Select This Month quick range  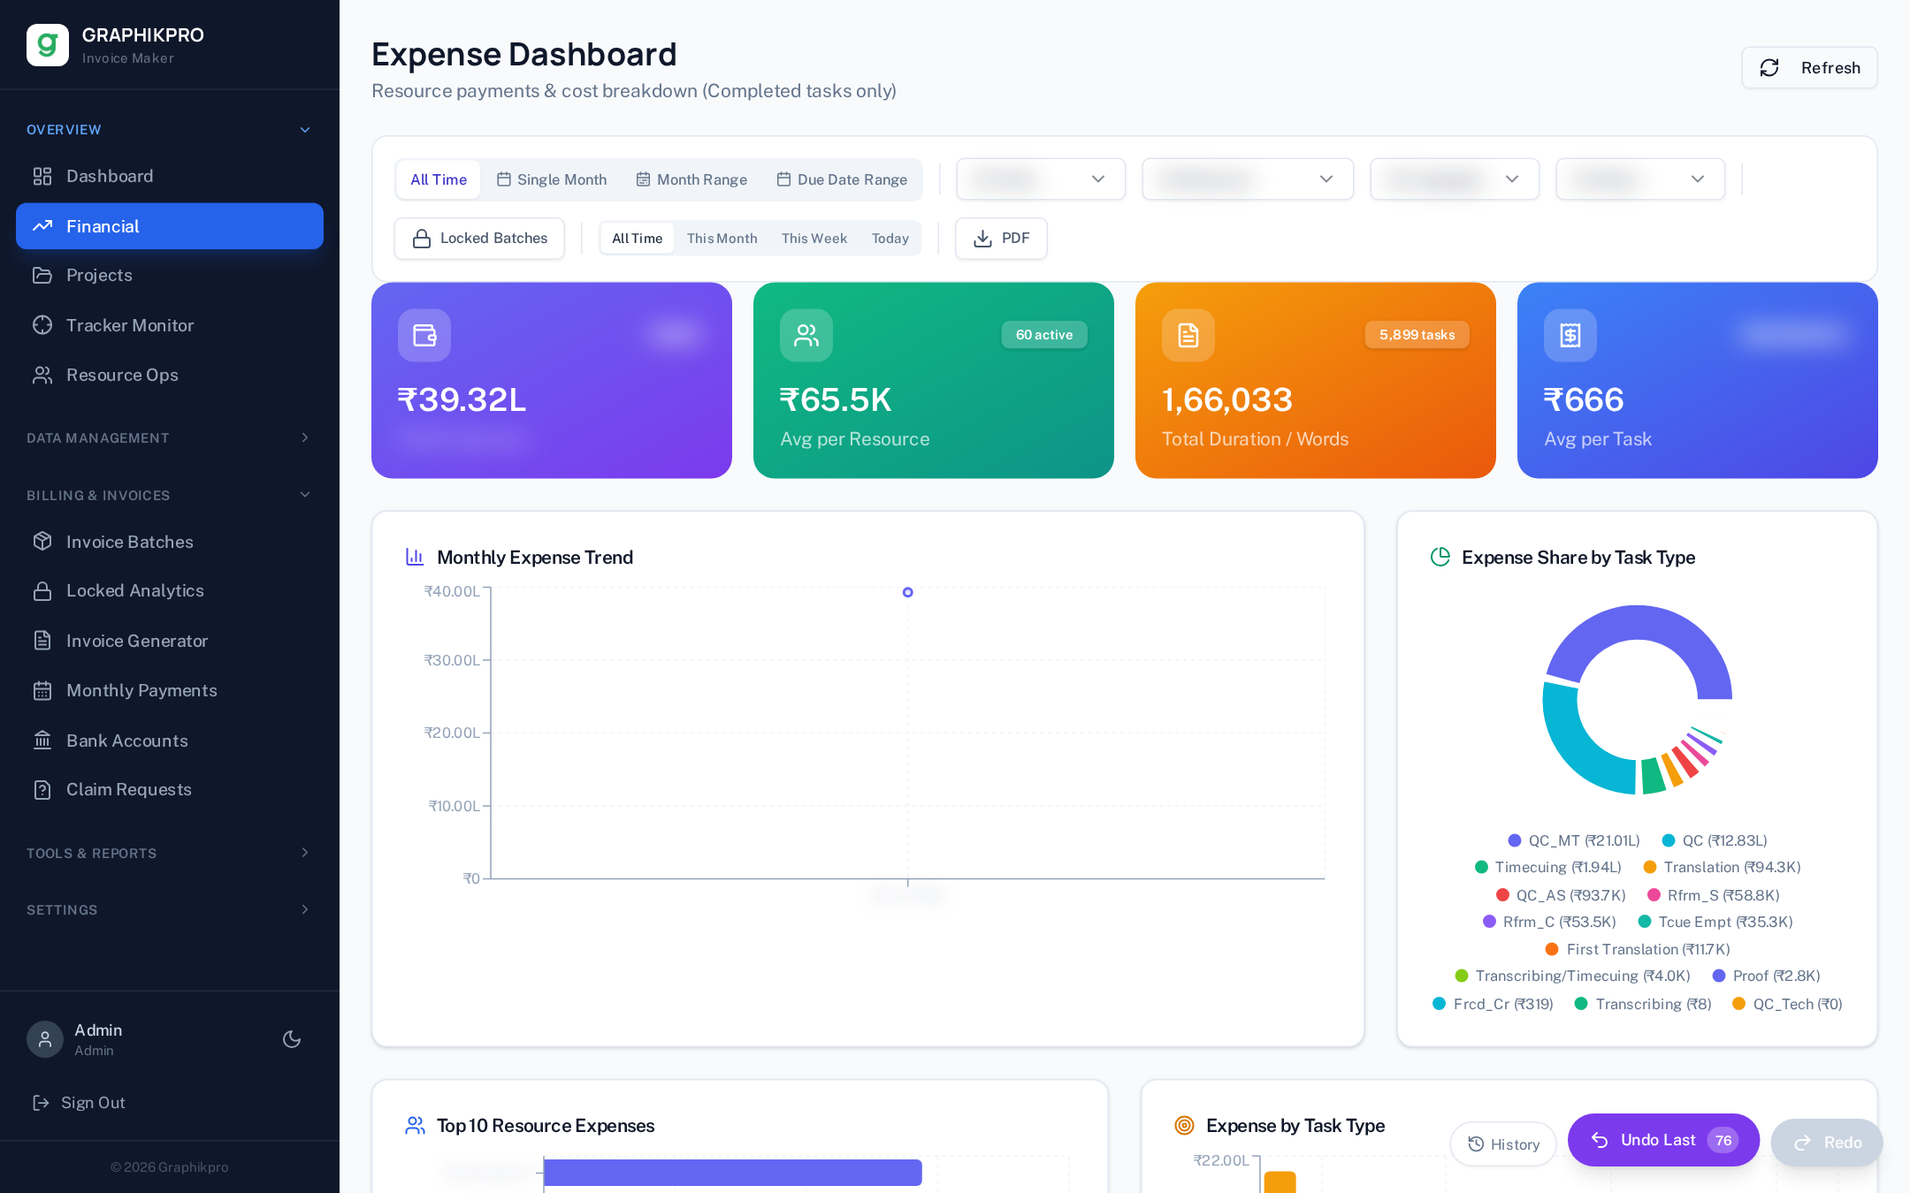click(x=722, y=239)
